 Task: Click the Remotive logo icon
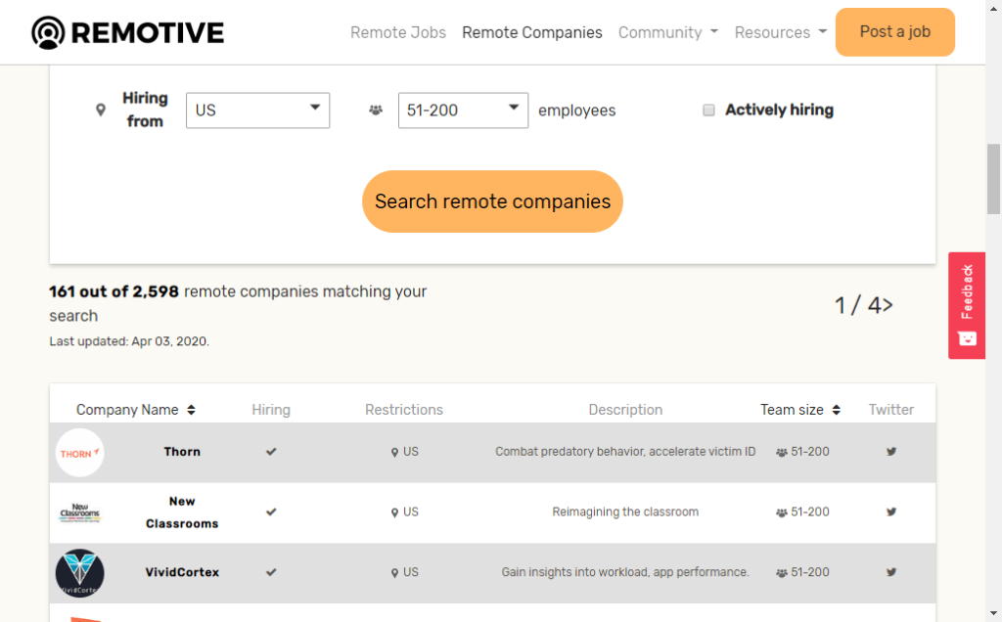[47, 32]
